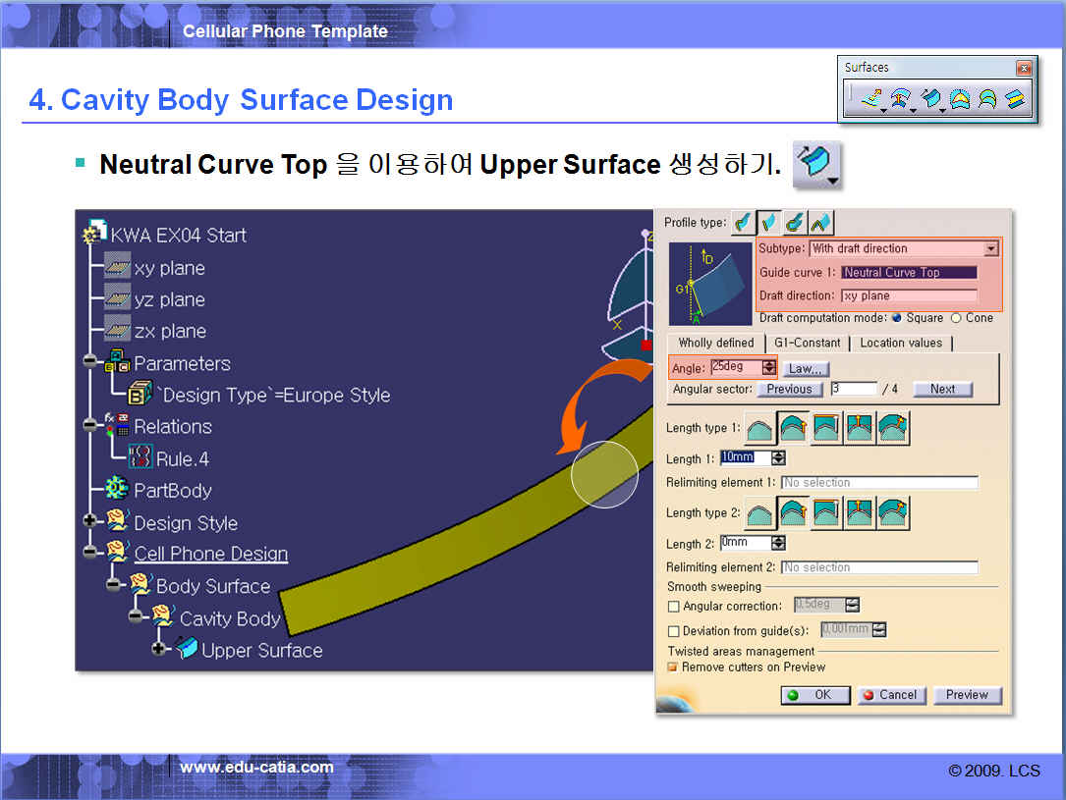Choose second Length type 1 icon

point(793,429)
